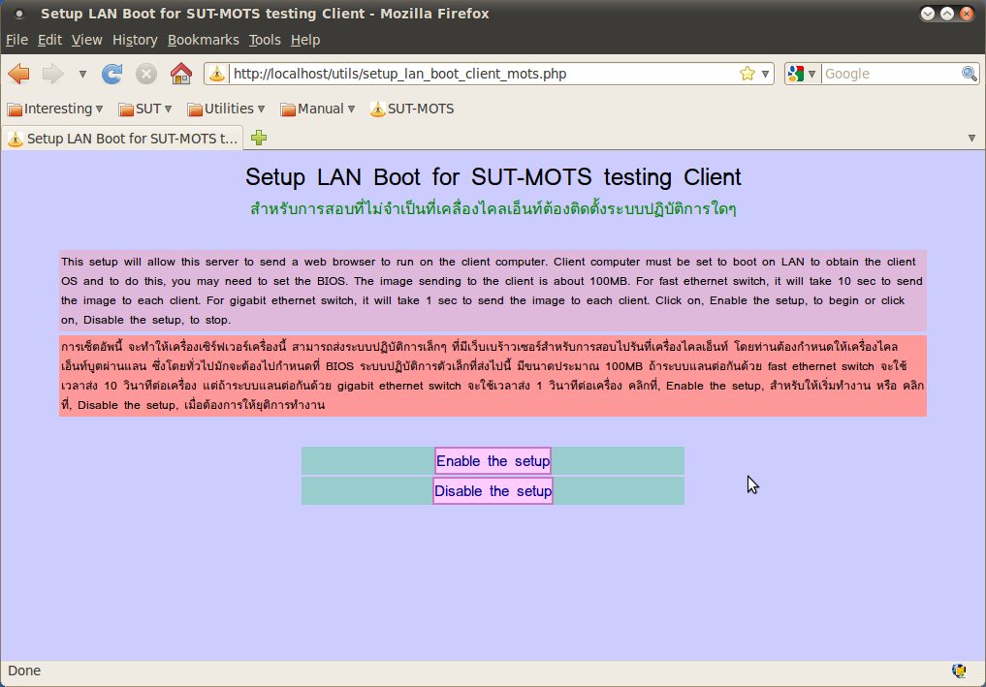Expand the Interesting bookmarks folder

[54, 109]
